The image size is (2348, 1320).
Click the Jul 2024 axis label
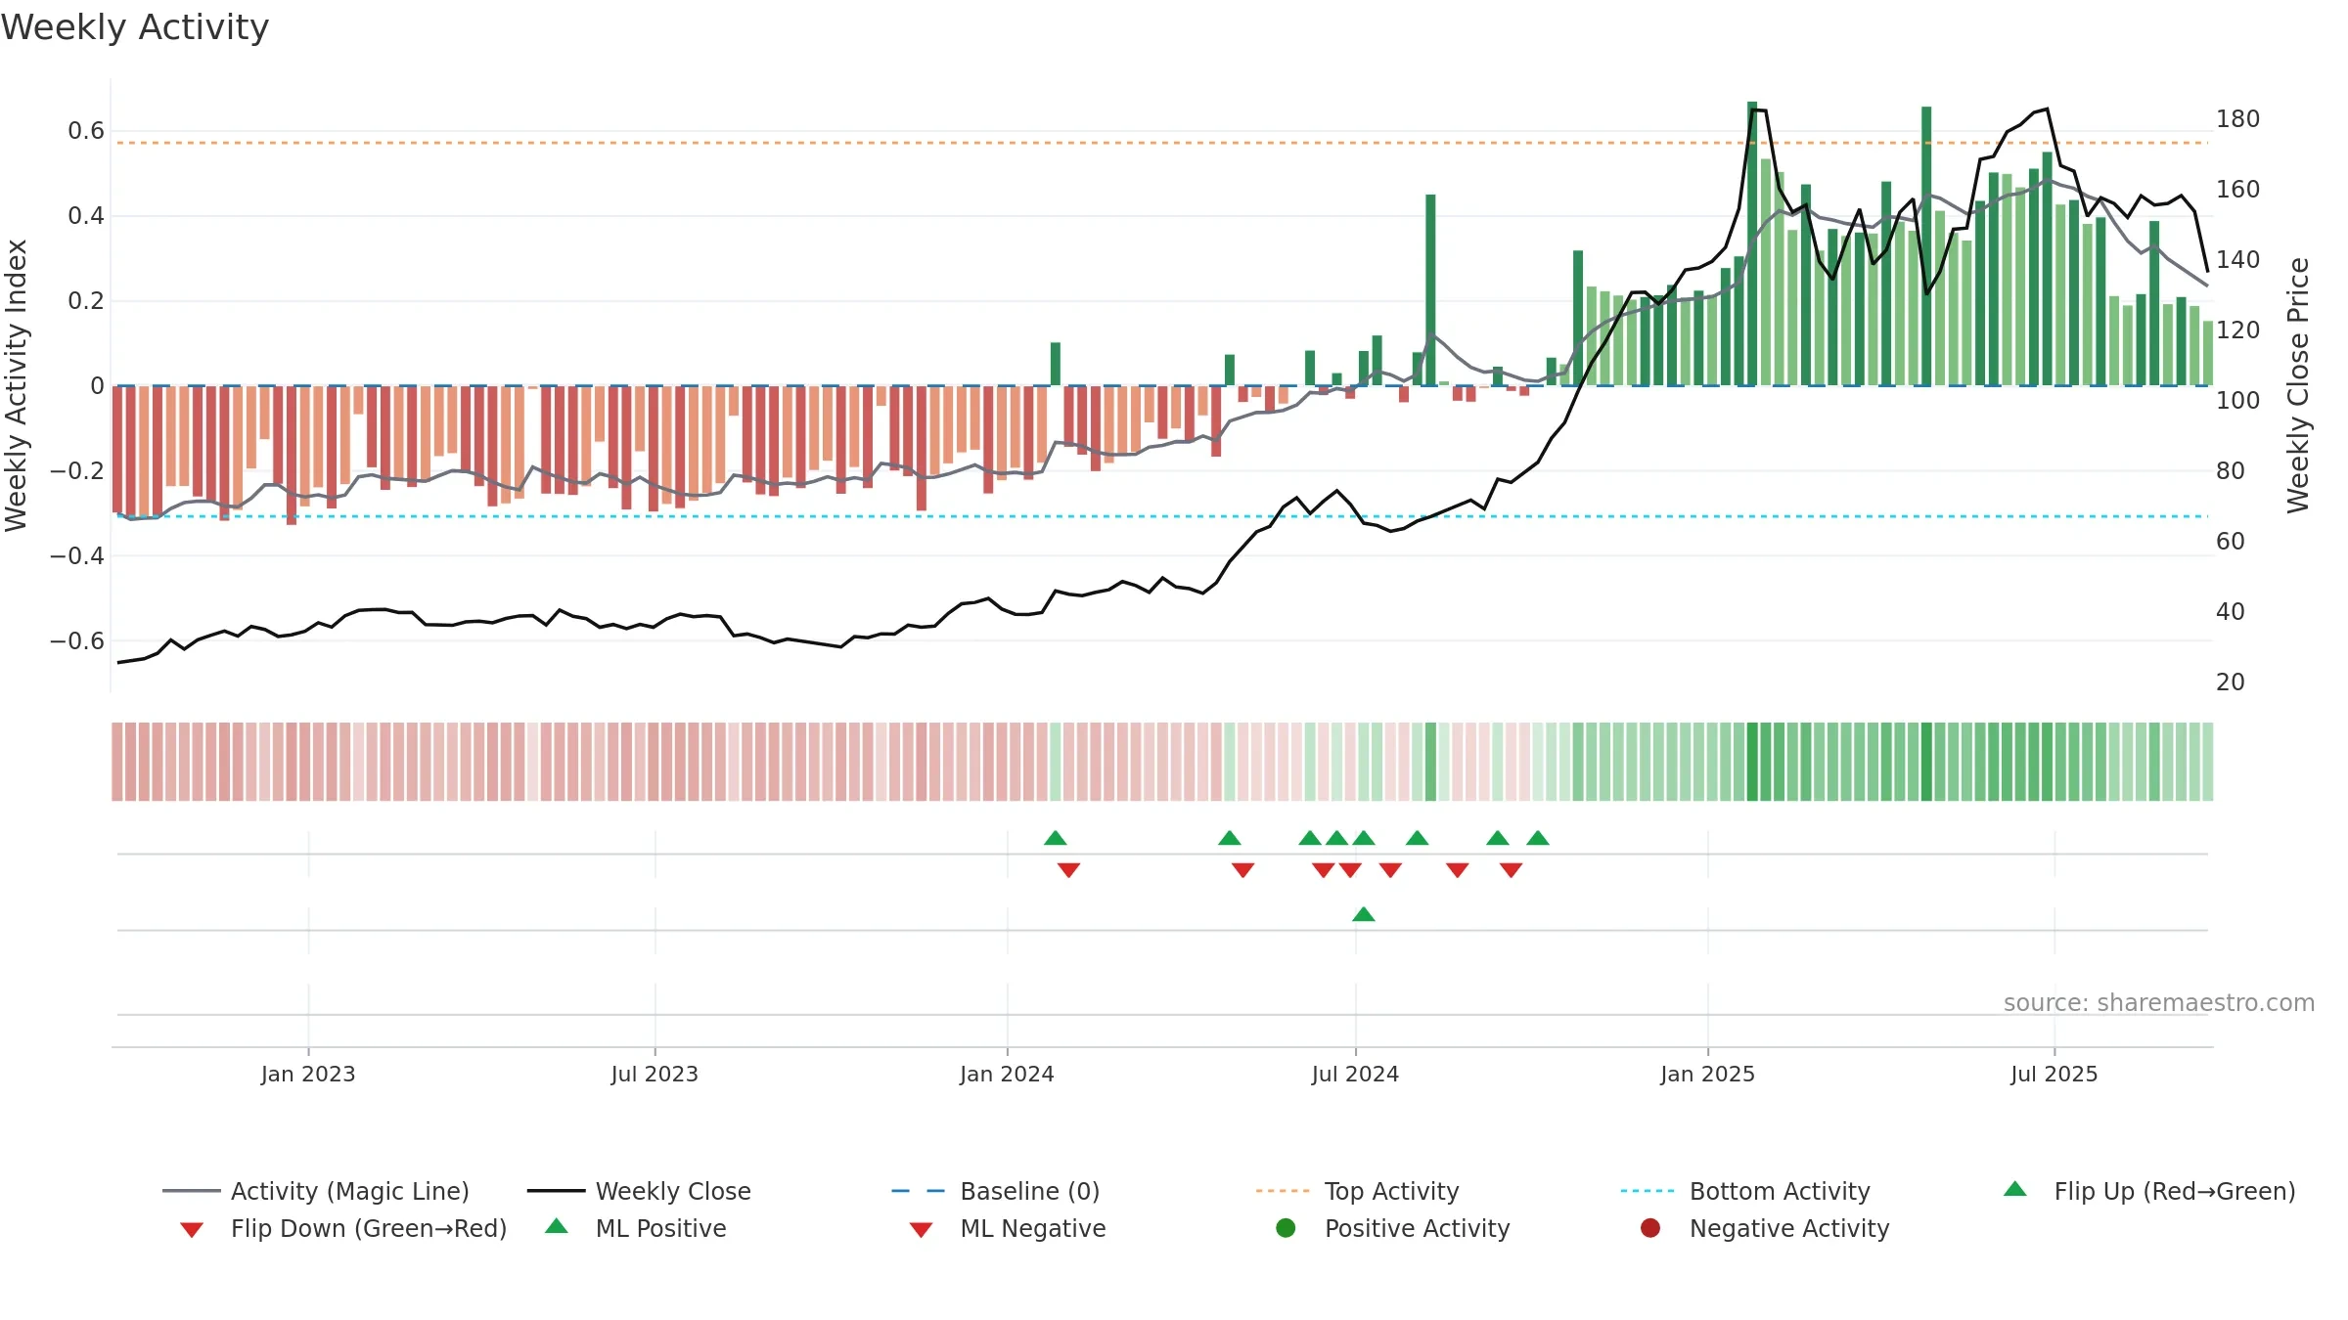click(x=1355, y=1074)
